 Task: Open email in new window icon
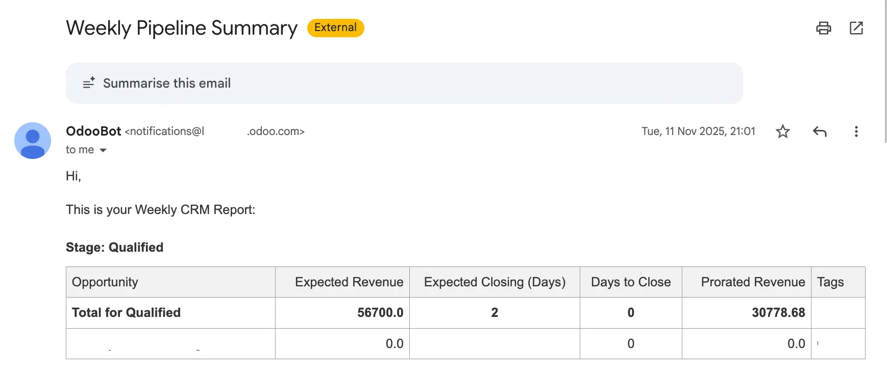pyautogui.click(x=856, y=28)
